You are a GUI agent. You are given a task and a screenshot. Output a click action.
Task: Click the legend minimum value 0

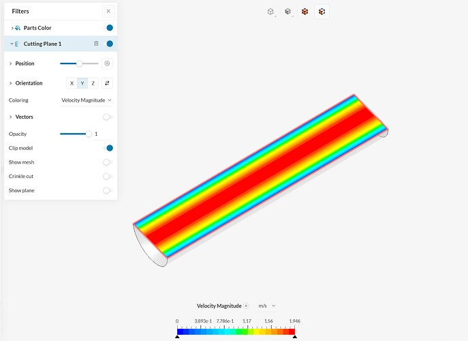point(177,321)
